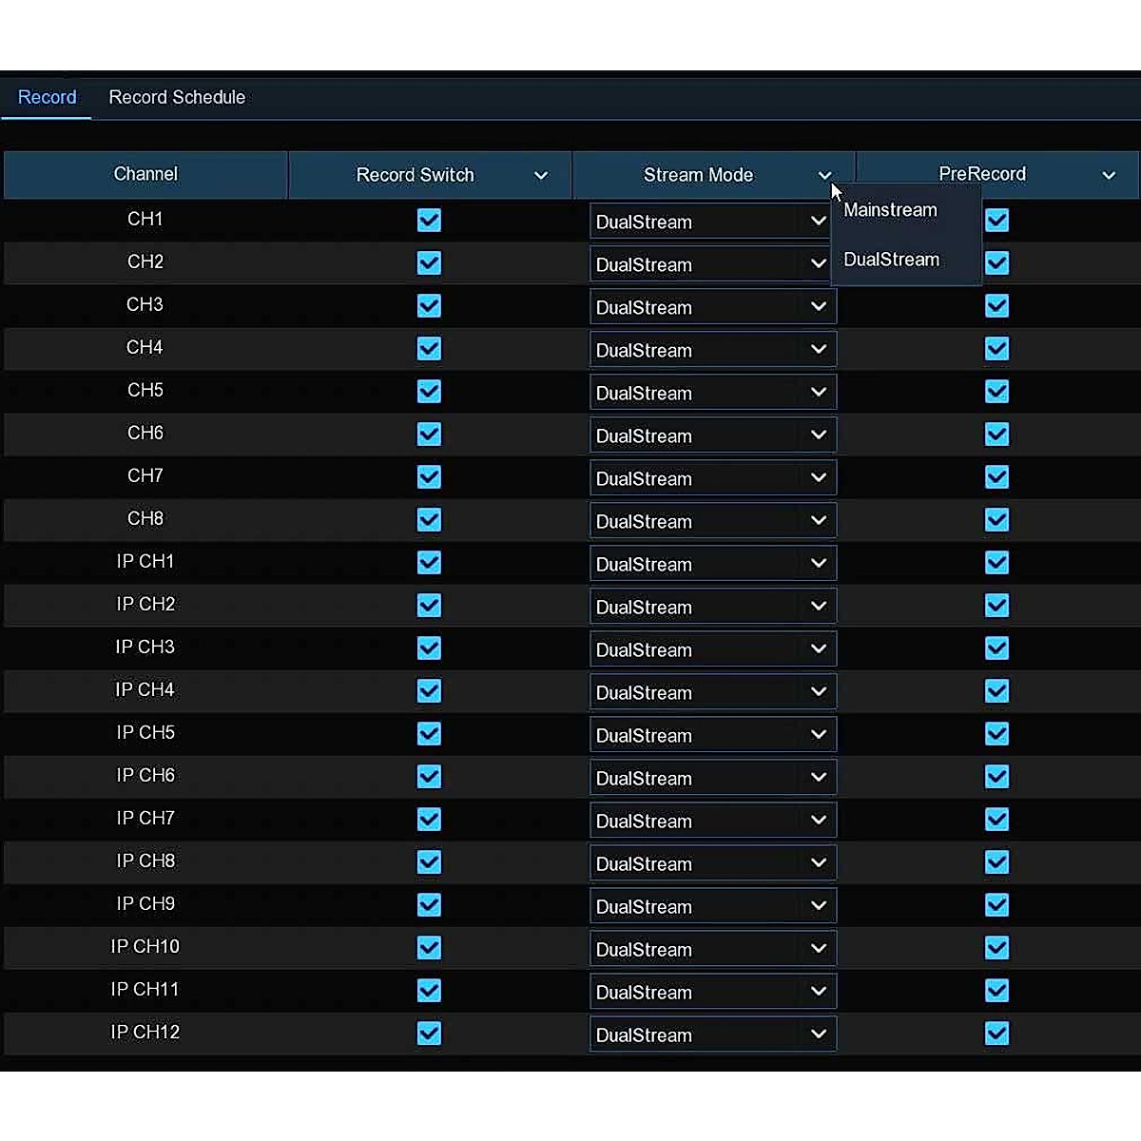This screenshot has width=1141, height=1141.
Task: Choose DualStream in the open dropdown list
Action: (892, 260)
